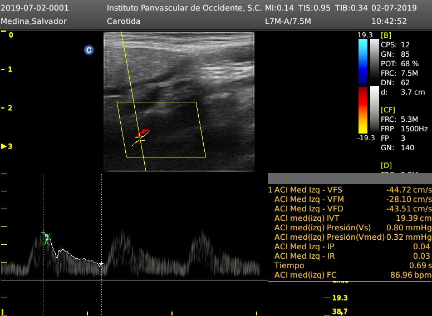Click the red color flow signal in vessel
The image size is (432, 316).
pos(143,133)
